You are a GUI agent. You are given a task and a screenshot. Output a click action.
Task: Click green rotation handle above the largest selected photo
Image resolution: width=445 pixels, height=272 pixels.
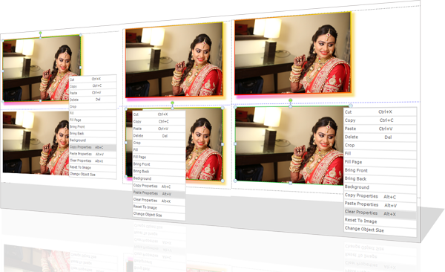290,100
